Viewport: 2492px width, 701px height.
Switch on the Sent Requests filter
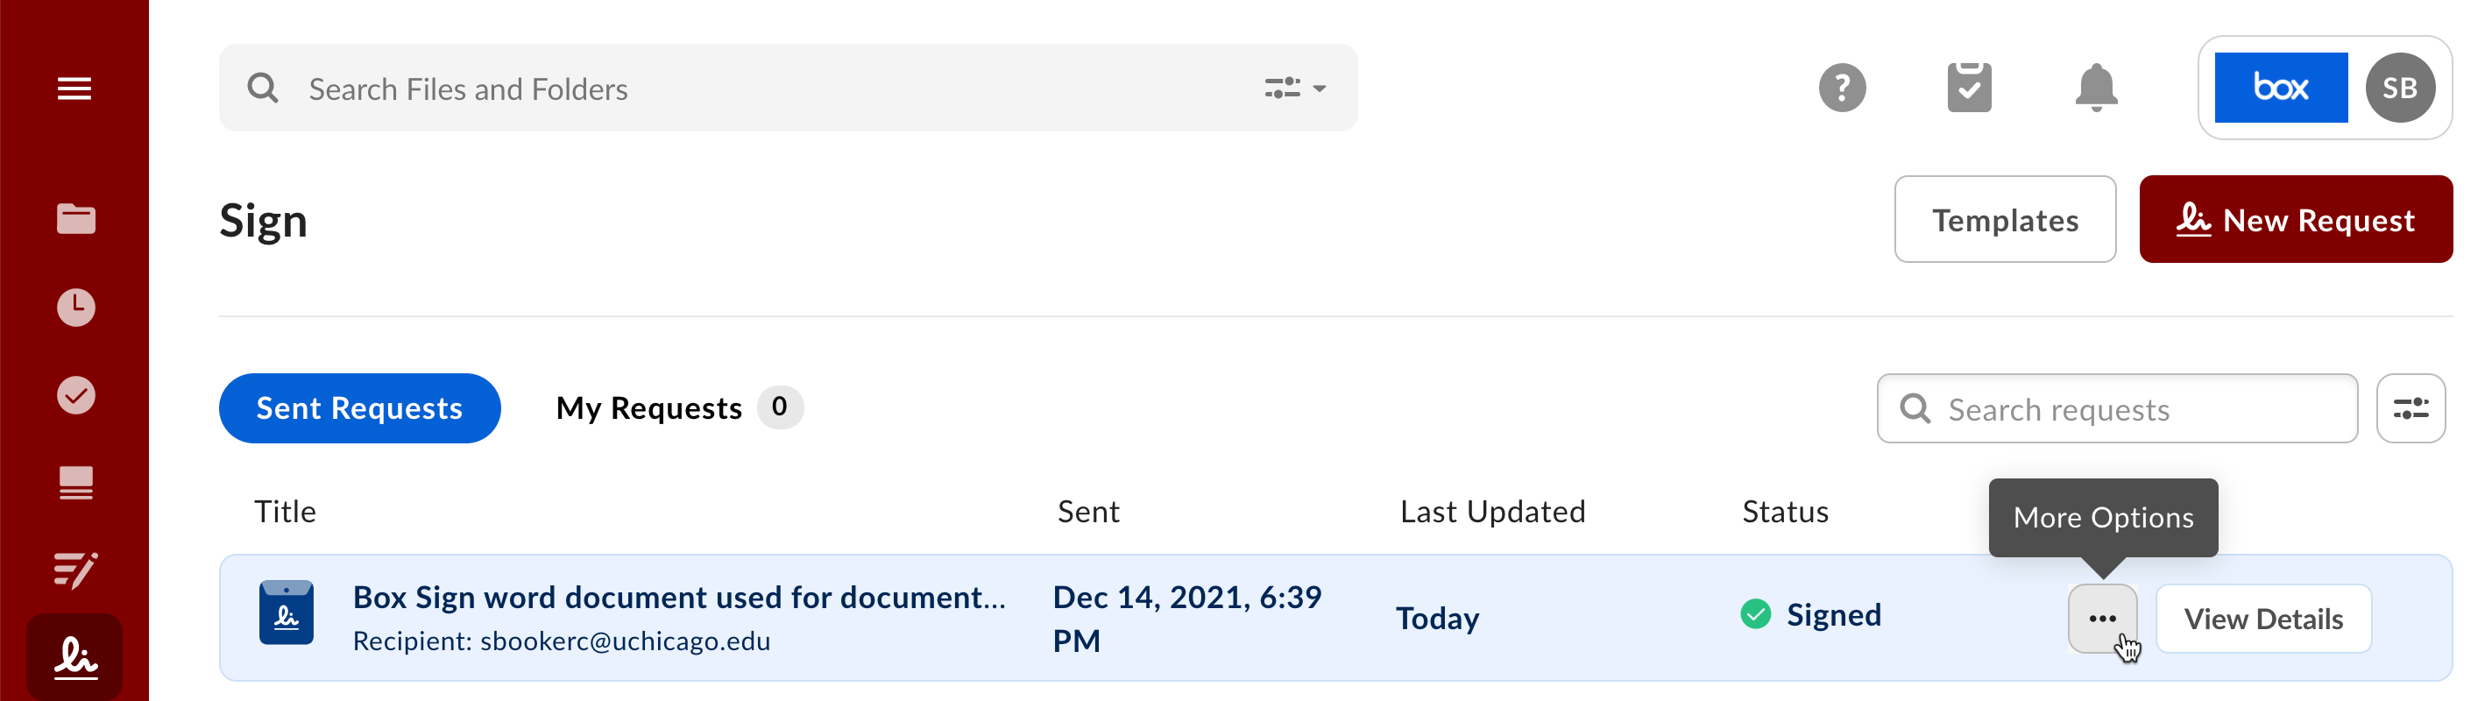coord(360,408)
